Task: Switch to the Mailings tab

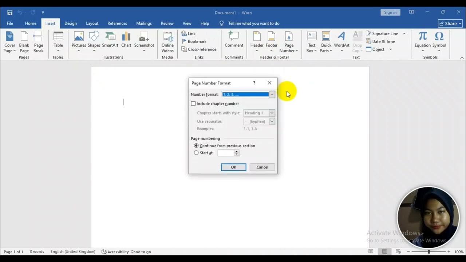Action: [144, 23]
